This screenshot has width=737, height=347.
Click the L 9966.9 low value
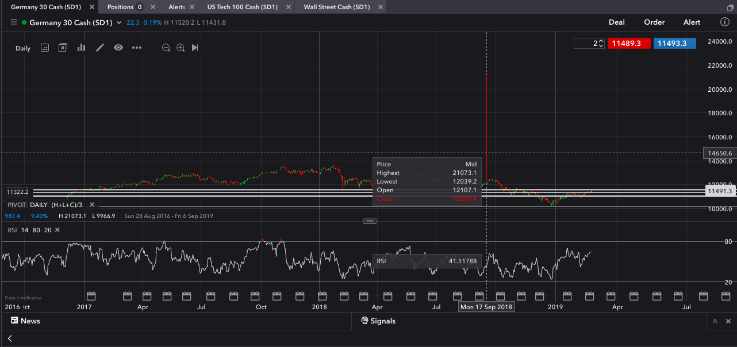[103, 216]
